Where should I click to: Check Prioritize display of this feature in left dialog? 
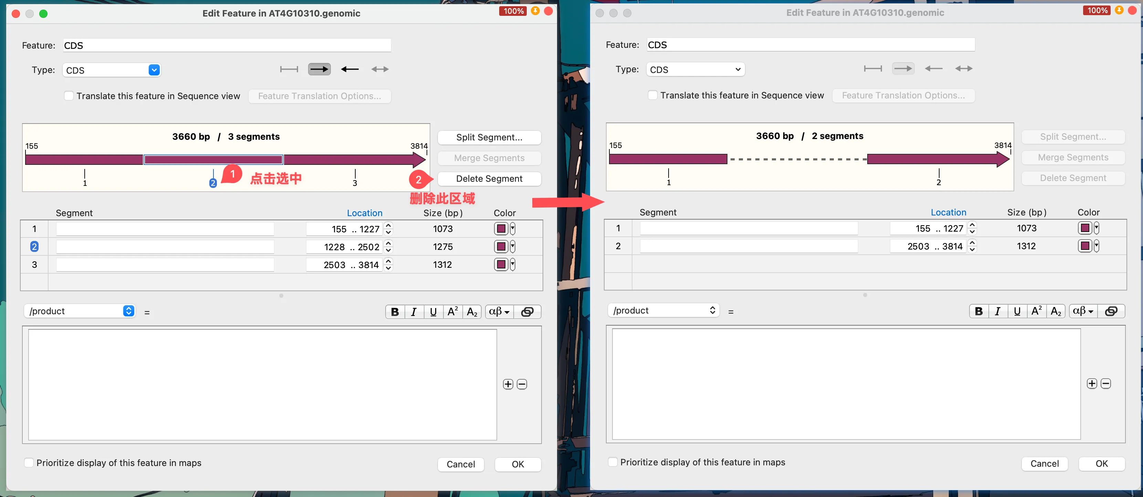29,463
